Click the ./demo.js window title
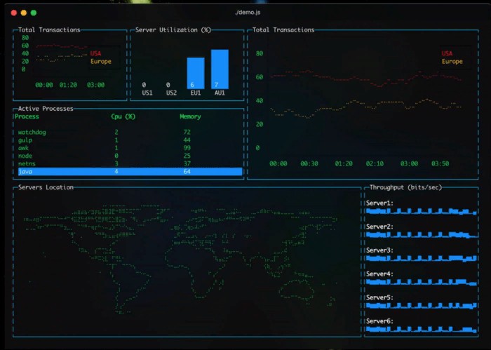 tap(248, 13)
